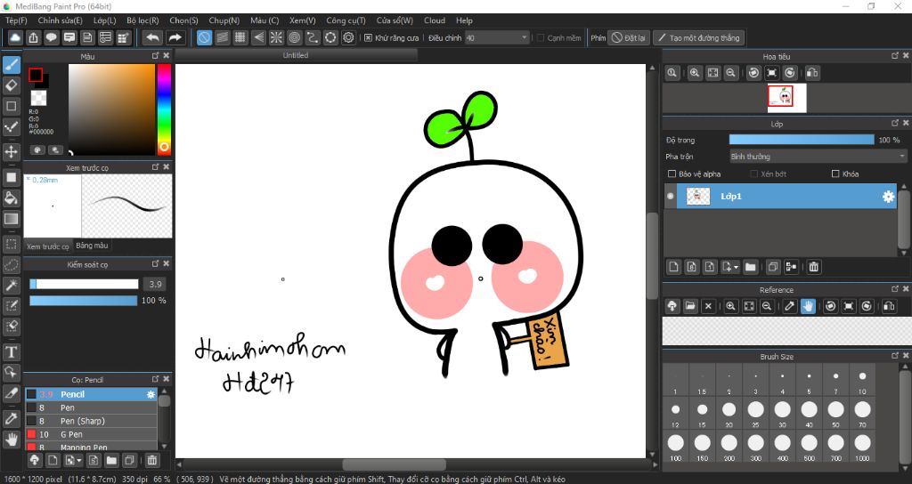Toggle the Khóa layer lock checkbox
Screen dimensions: 912x484
(835, 174)
